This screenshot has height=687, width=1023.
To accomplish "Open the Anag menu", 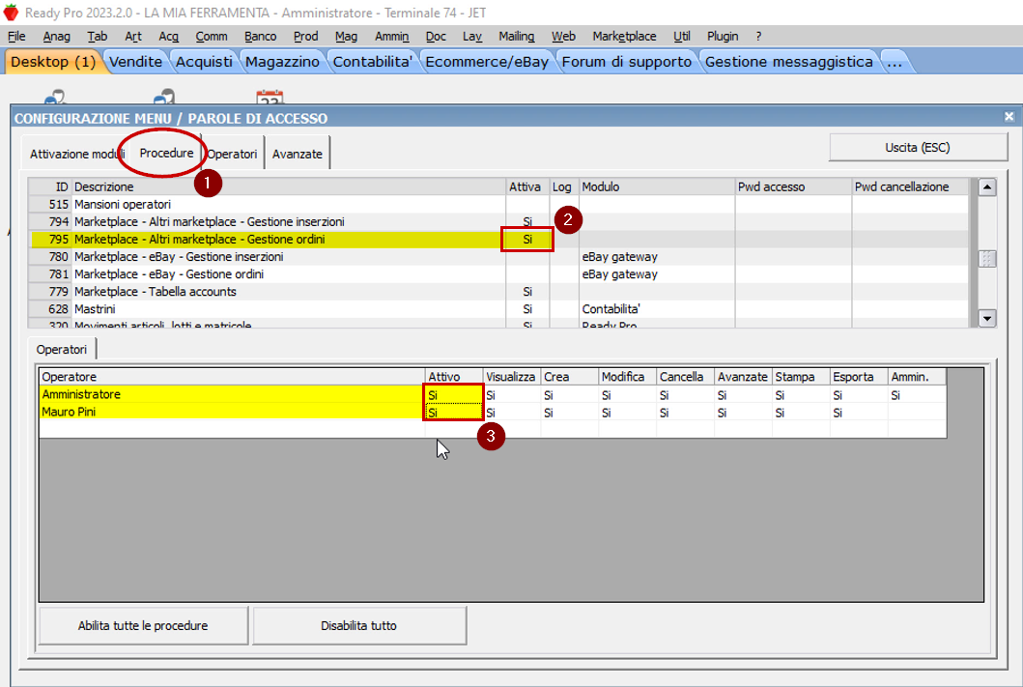I will 57,37.
